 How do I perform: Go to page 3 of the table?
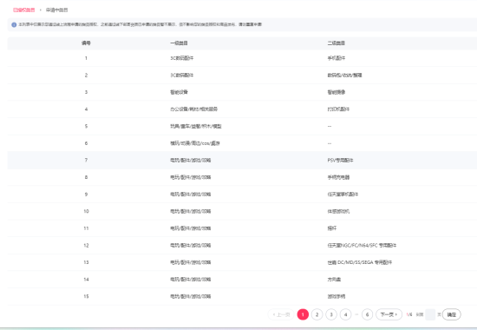tap(331, 314)
